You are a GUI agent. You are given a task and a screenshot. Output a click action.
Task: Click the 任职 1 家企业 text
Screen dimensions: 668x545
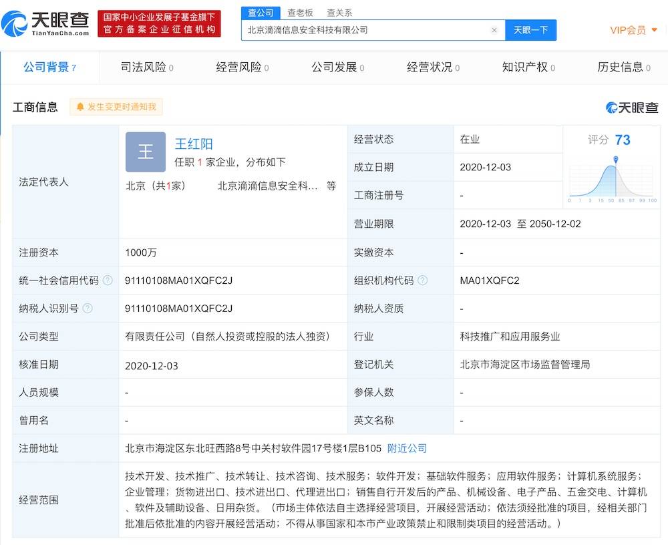coord(230,162)
